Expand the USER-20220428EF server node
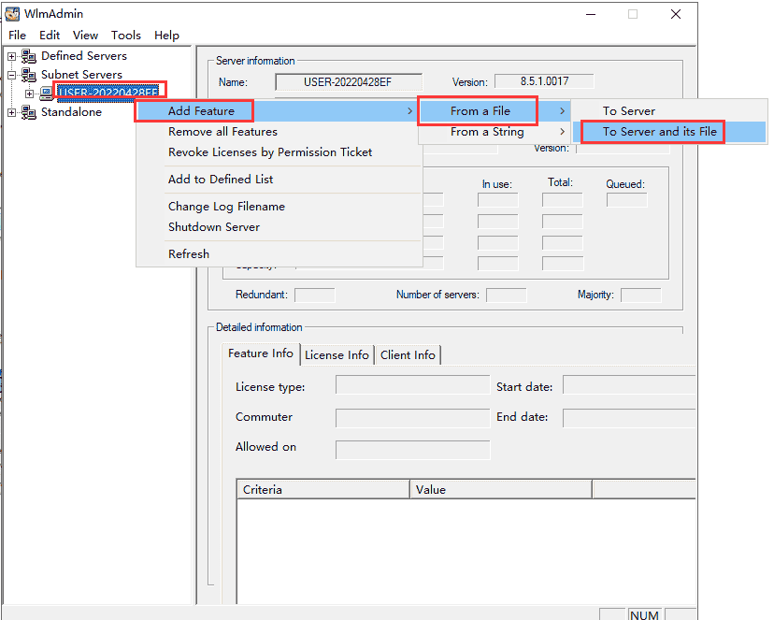The image size is (774, 620). pyautogui.click(x=30, y=94)
